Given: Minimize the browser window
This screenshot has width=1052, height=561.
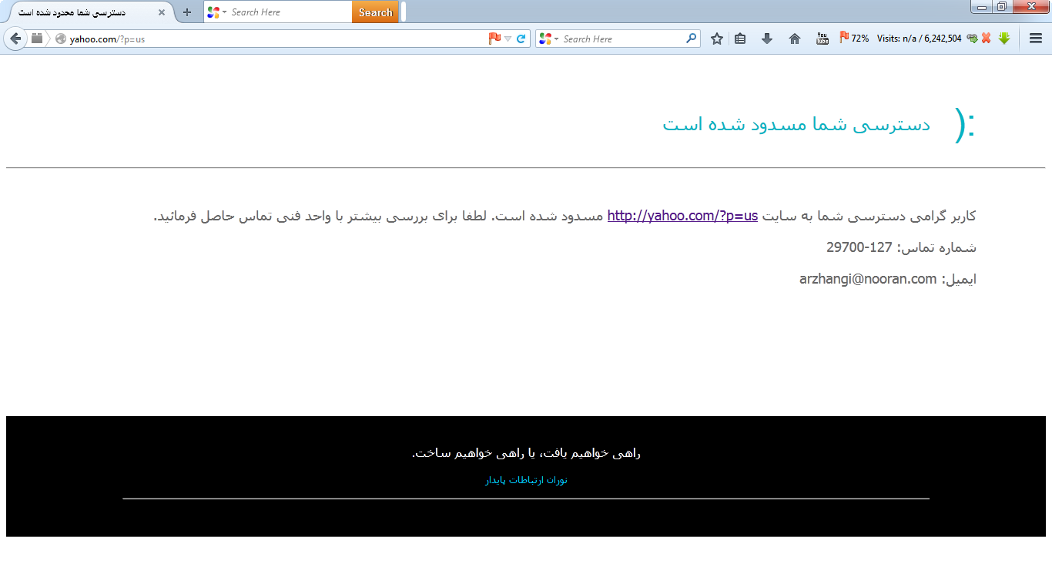Looking at the screenshot, I should (x=982, y=7).
